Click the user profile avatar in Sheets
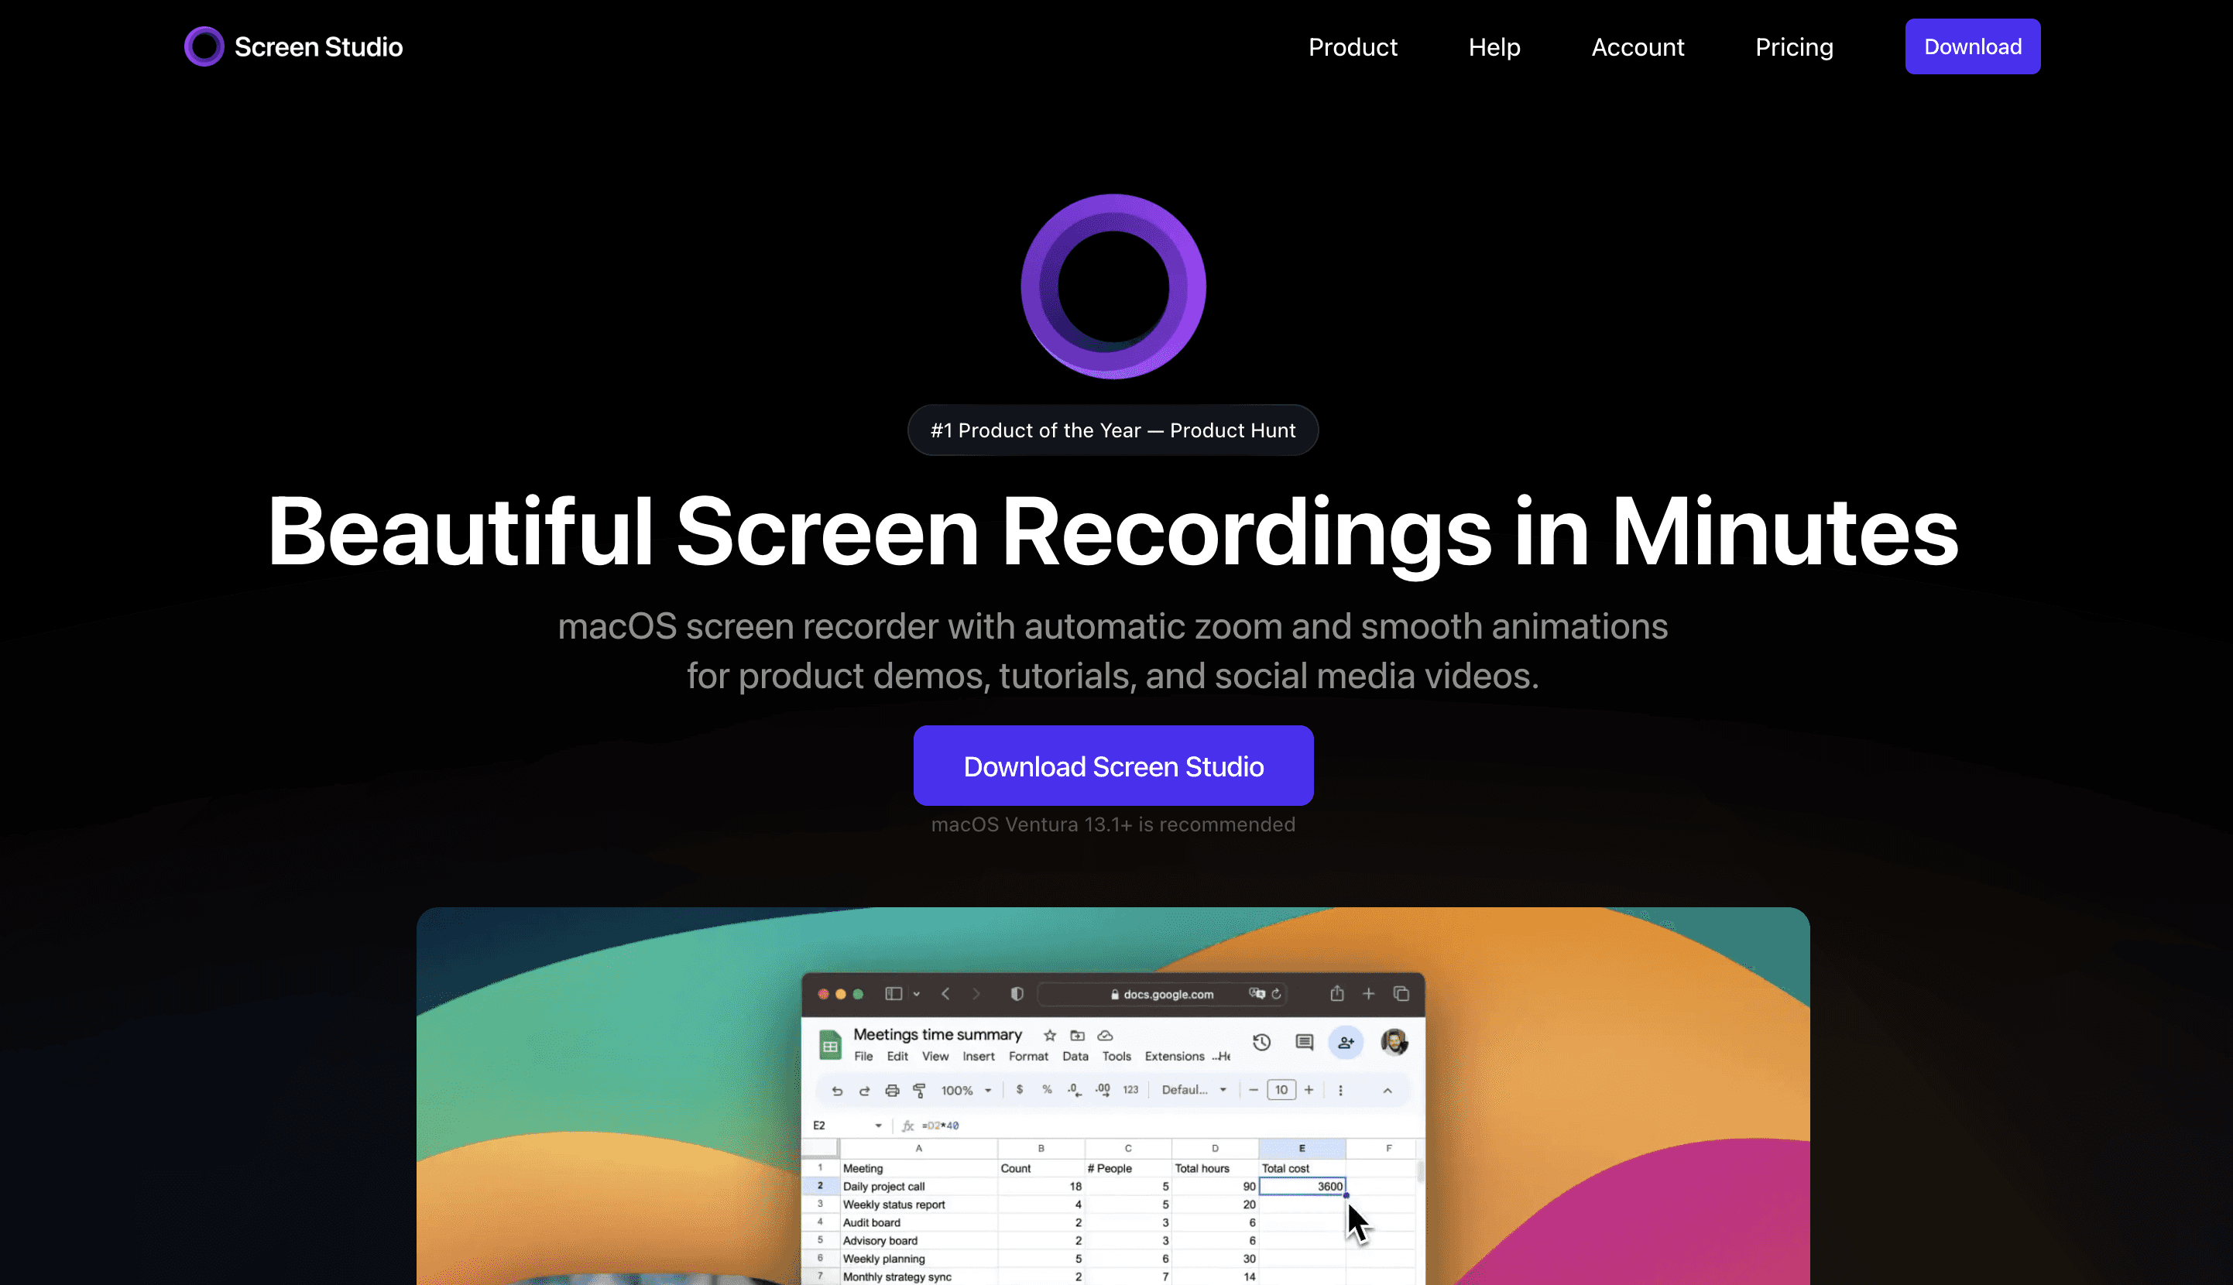 tap(1394, 1042)
